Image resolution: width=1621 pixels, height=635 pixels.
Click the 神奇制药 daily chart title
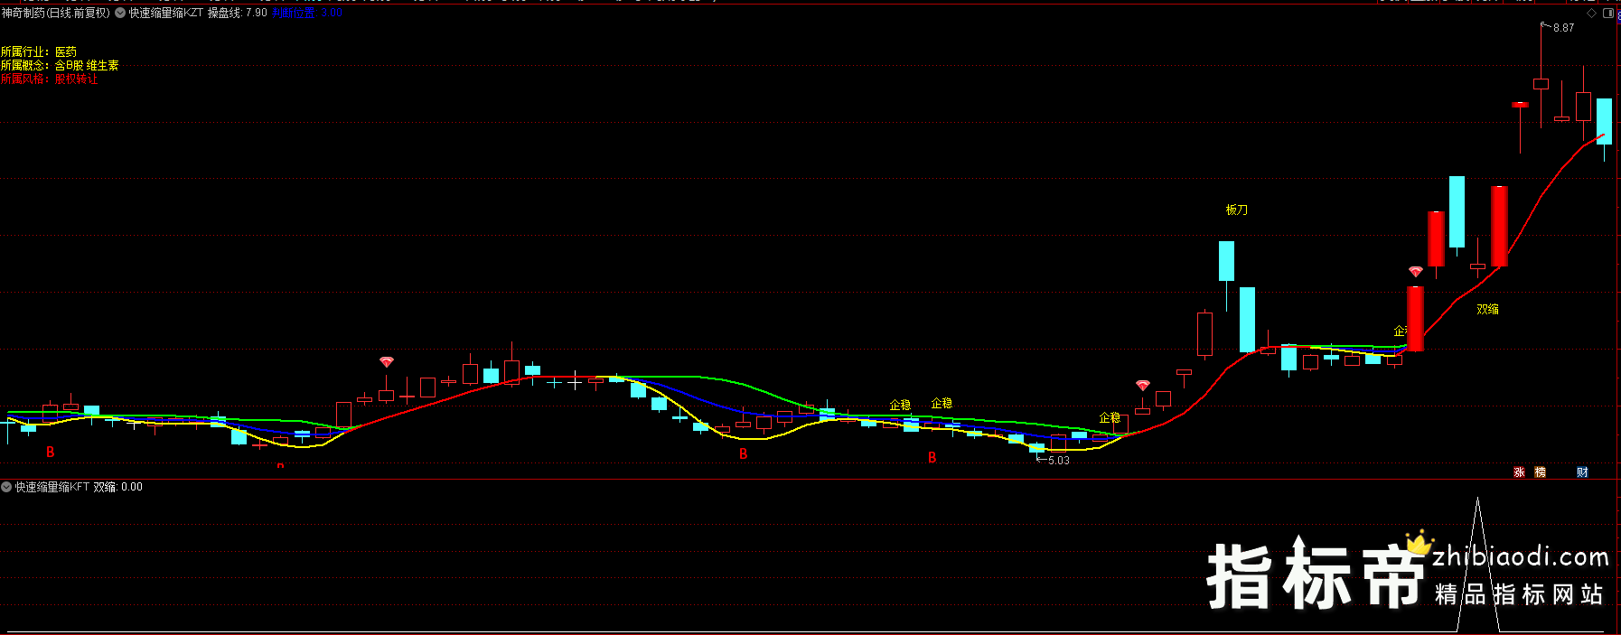click(x=56, y=13)
